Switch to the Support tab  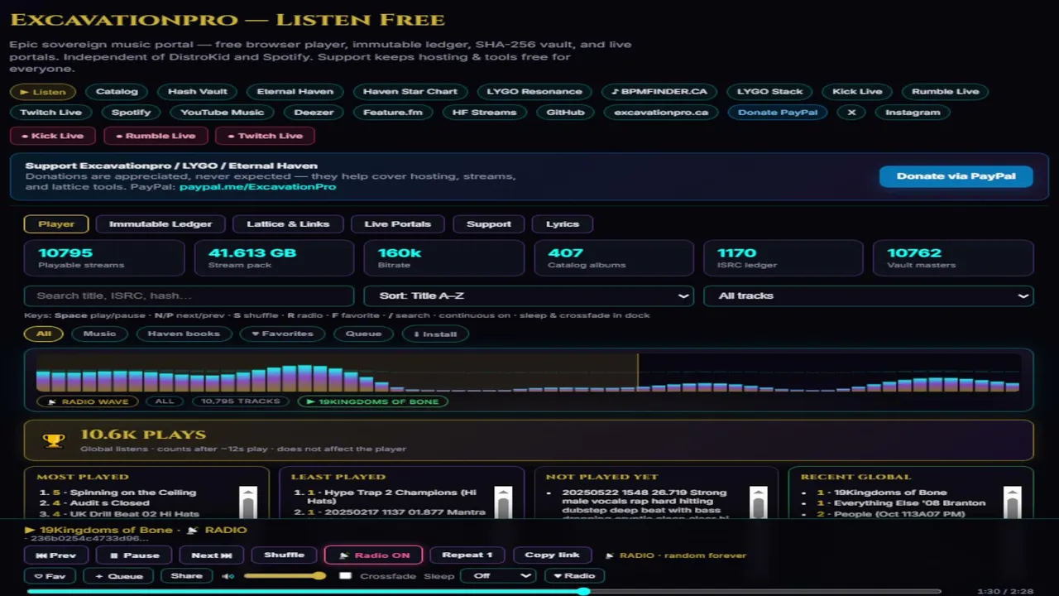tap(488, 223)
